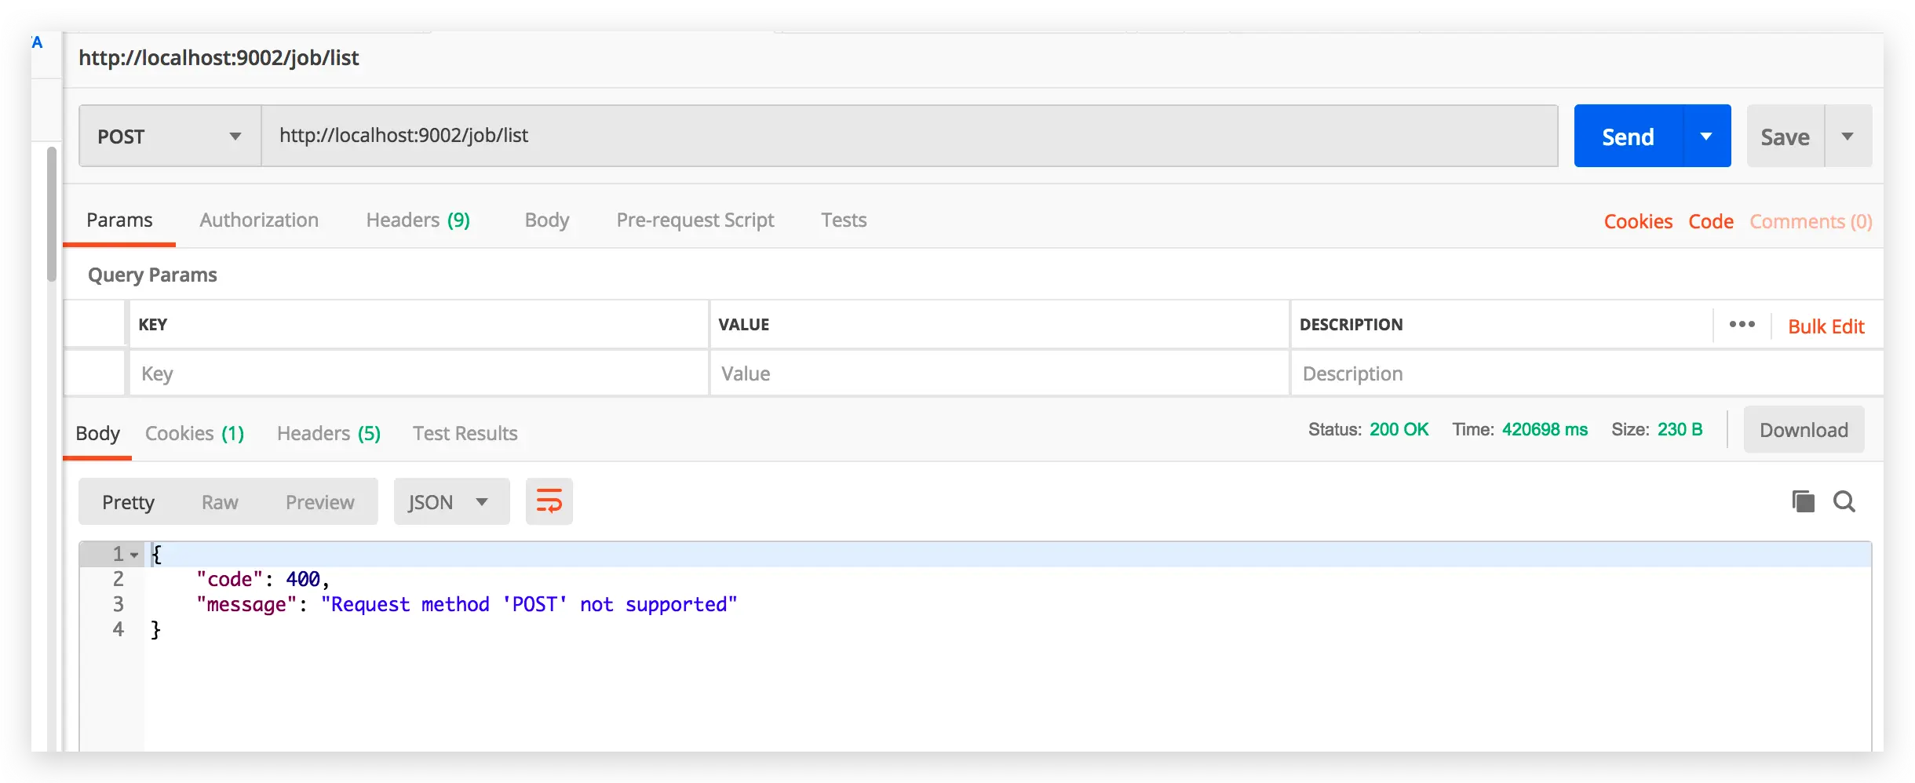Expand the Send button dropdown arrow

coord(1706,137)
